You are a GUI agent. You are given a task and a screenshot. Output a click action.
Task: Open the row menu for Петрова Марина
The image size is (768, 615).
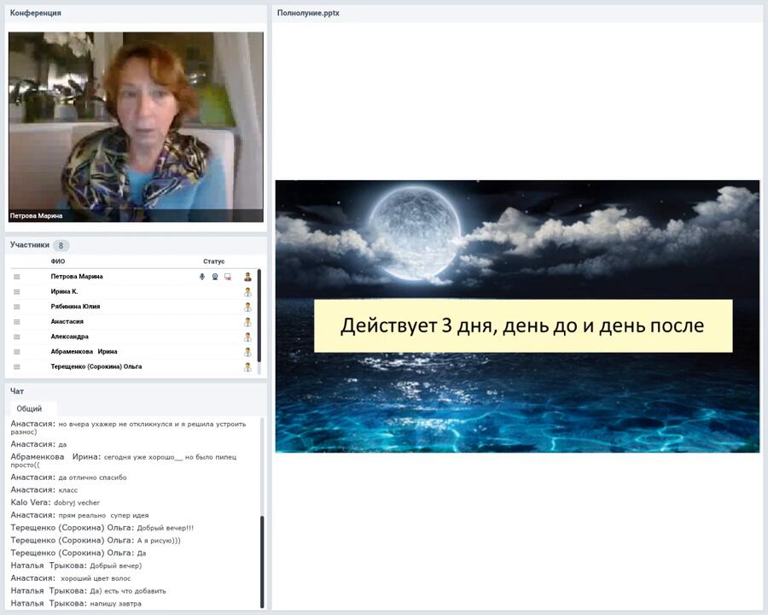point(16,277)
